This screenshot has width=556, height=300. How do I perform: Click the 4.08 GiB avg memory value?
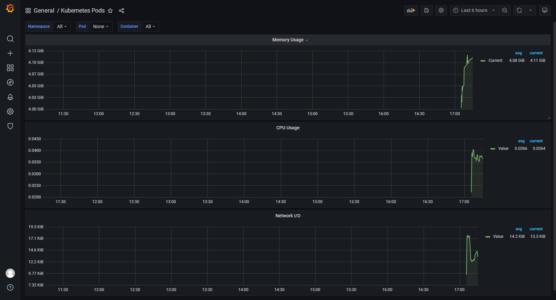pos(517,61)
